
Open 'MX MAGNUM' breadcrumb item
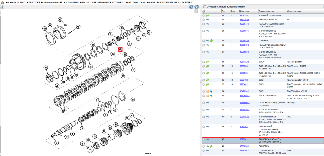click(72, 2)
